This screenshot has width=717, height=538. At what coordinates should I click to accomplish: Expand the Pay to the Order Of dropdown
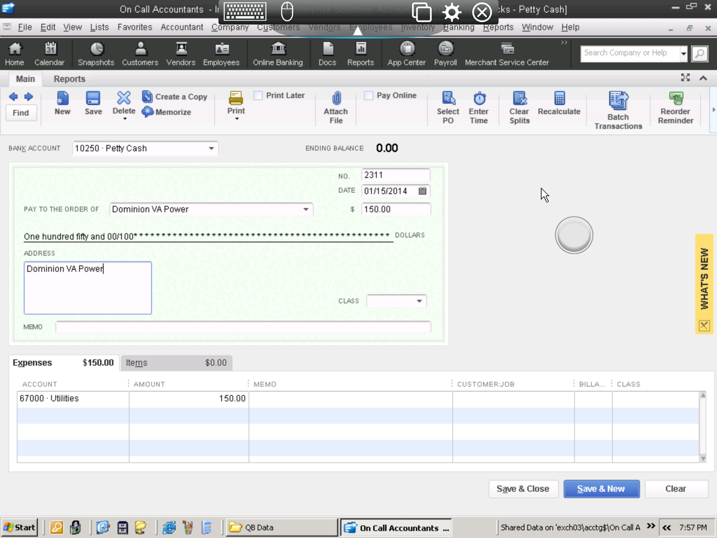point(306,209)
